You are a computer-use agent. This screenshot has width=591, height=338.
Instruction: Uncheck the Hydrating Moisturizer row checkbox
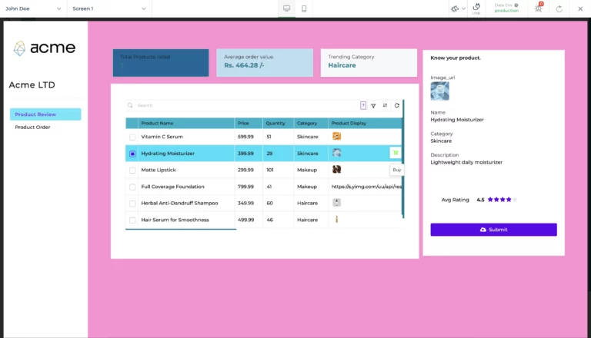(x=132, y=154)
